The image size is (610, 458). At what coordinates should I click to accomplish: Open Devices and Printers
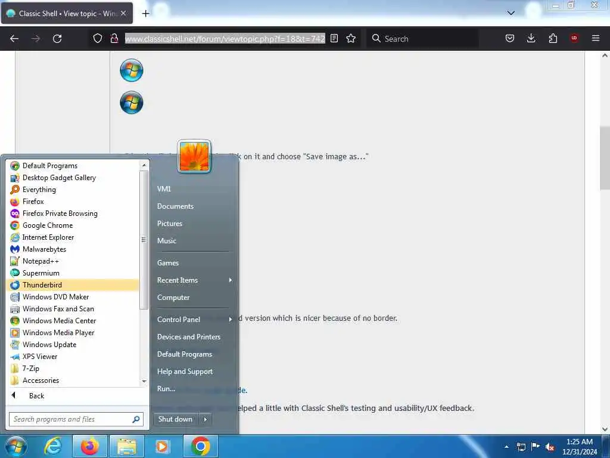pos(189,337)
